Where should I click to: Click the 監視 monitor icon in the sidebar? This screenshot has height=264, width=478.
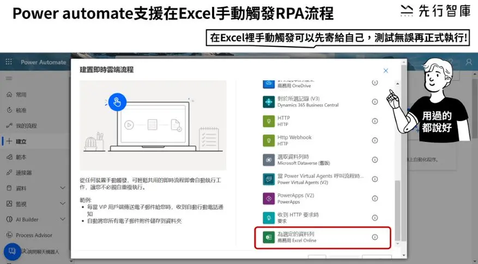[x=9, y=204]
